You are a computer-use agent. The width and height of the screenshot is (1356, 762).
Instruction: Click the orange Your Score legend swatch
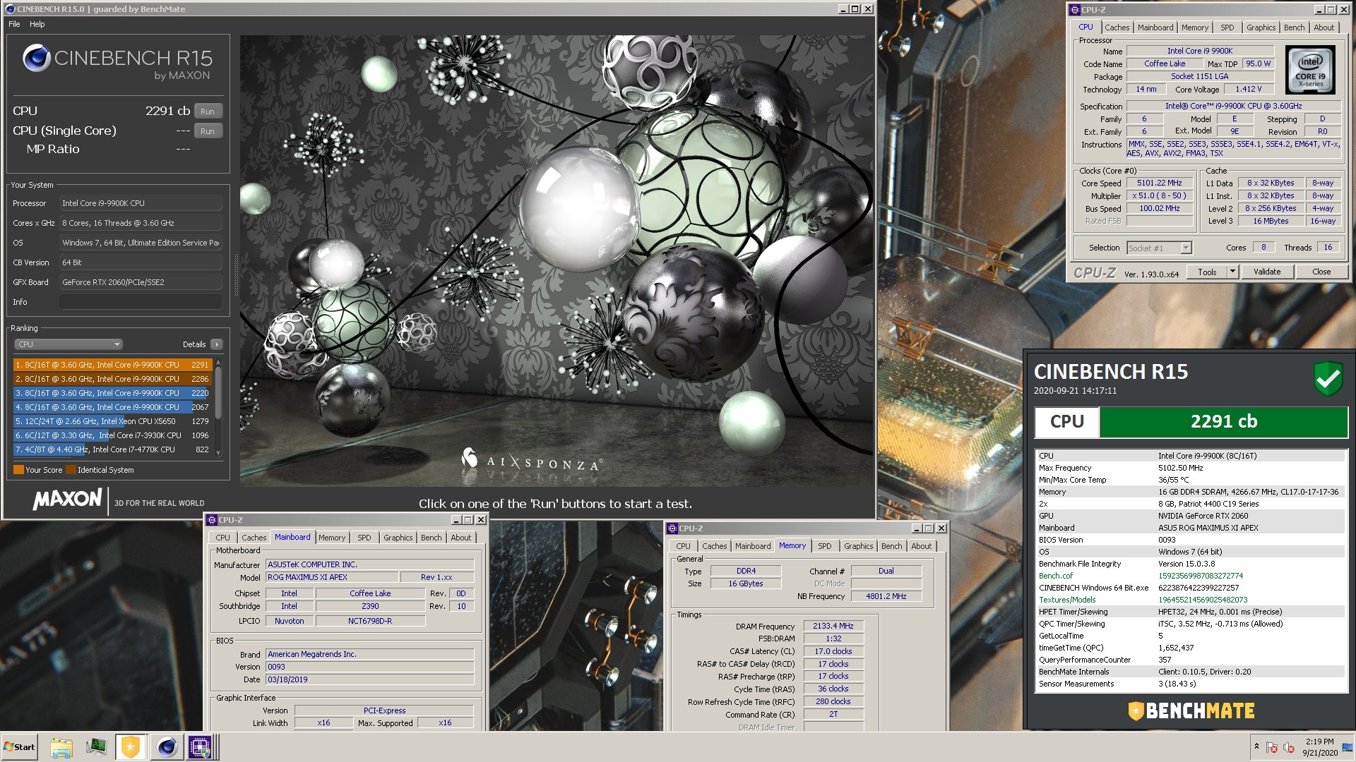coord(18,470)
